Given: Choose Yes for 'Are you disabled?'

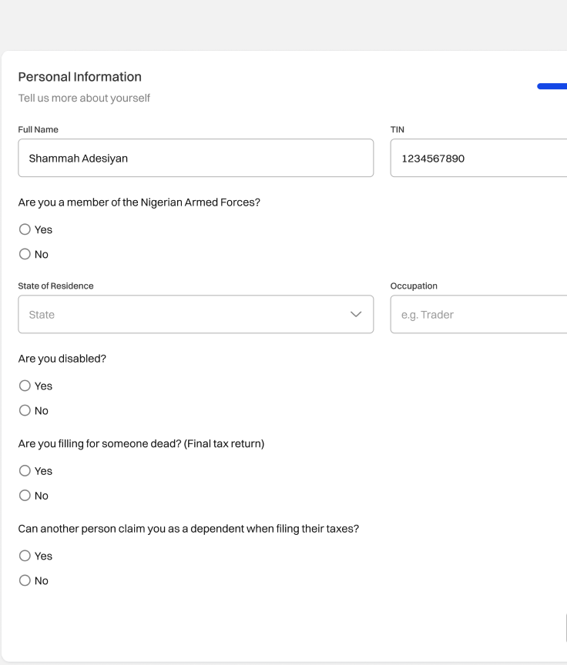Looking at the screenshot, I should click(x=25, y=386).
